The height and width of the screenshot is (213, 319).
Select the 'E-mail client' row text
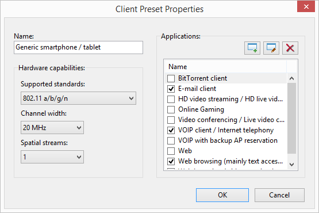tap(197, 89)
